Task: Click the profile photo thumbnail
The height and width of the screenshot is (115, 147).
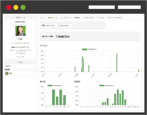Action: click(20, 31)
